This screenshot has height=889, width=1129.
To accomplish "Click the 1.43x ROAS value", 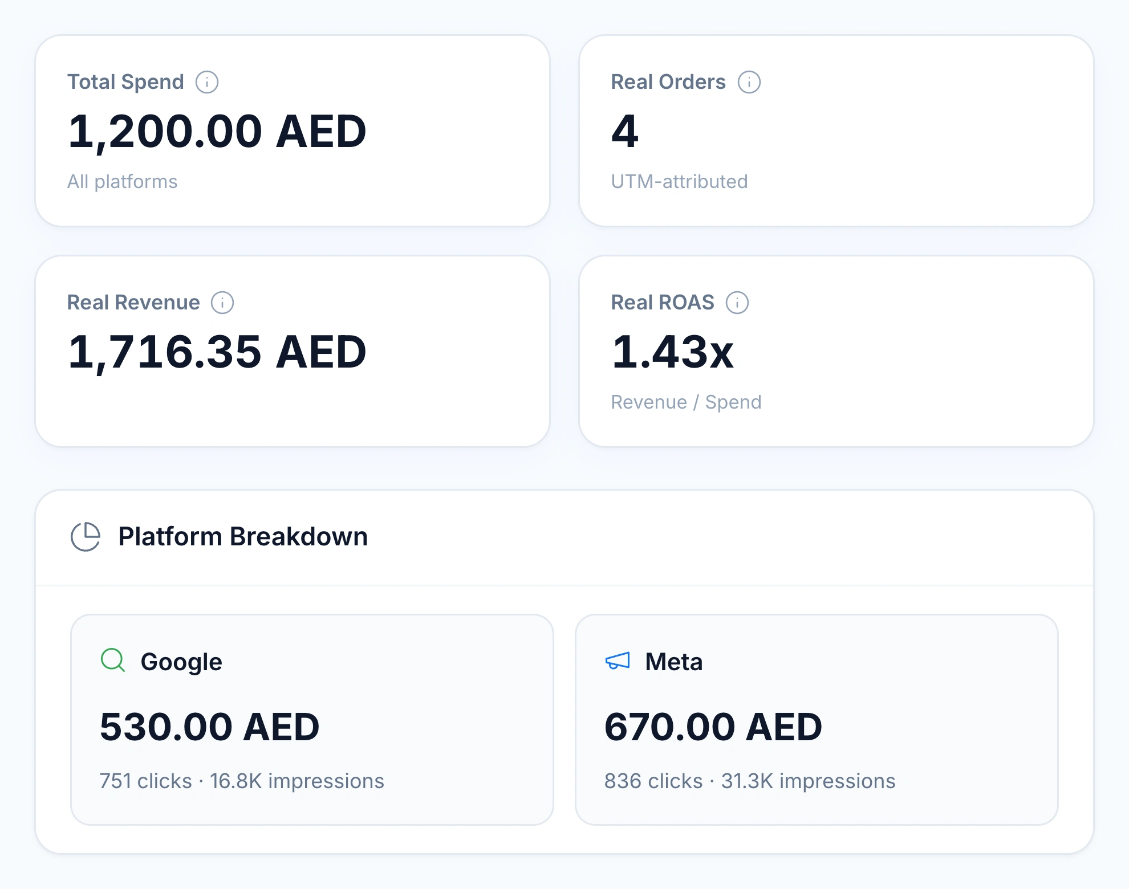I will 673,352.
